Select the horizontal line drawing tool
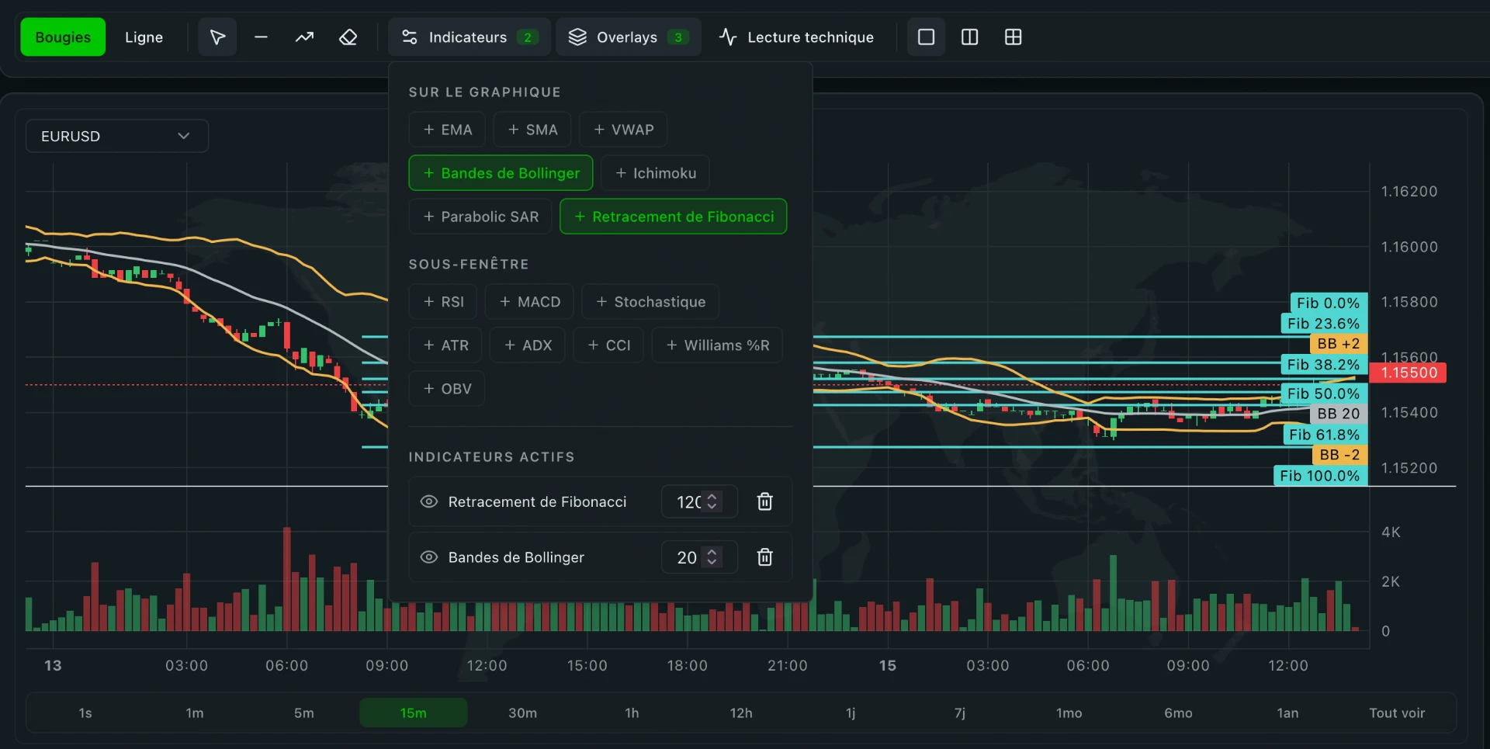The width and height of the screenshot is (1490, 749). click(x=261, y=37)
